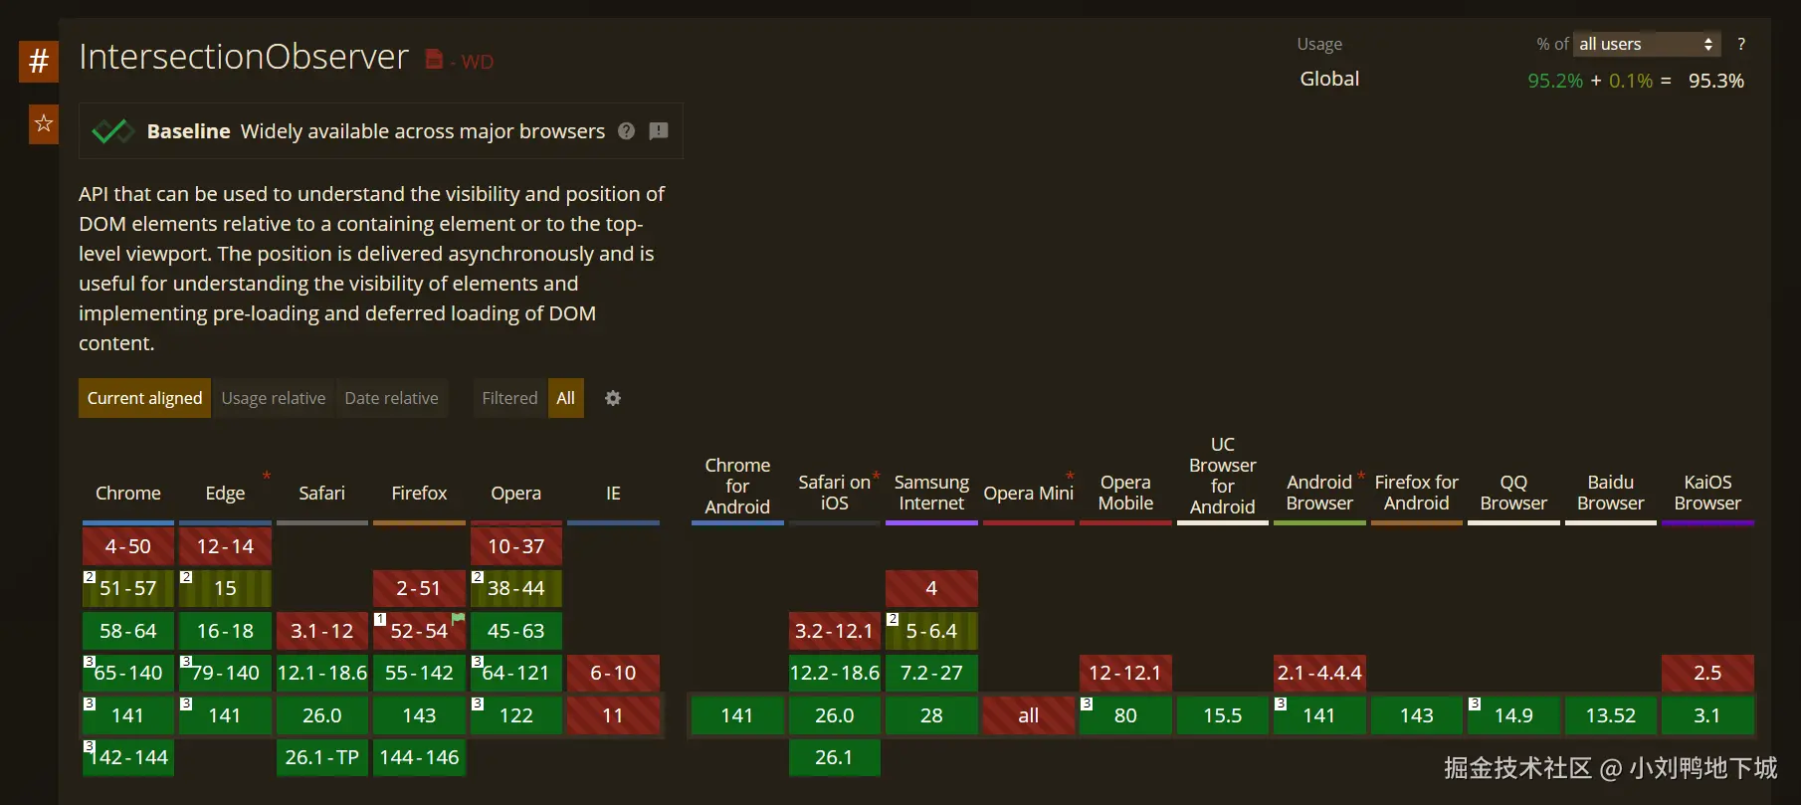Click the UC Browser for Android header
1801x805 pixels.
1223,476
